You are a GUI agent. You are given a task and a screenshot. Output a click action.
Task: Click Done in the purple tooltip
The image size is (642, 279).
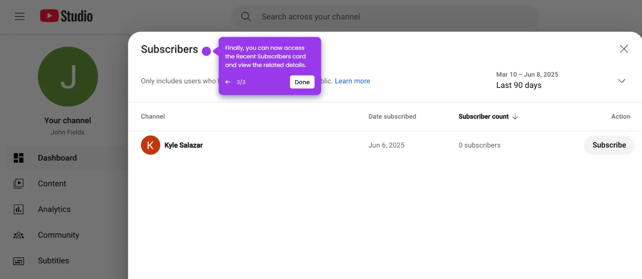click(x=302, y=82)
